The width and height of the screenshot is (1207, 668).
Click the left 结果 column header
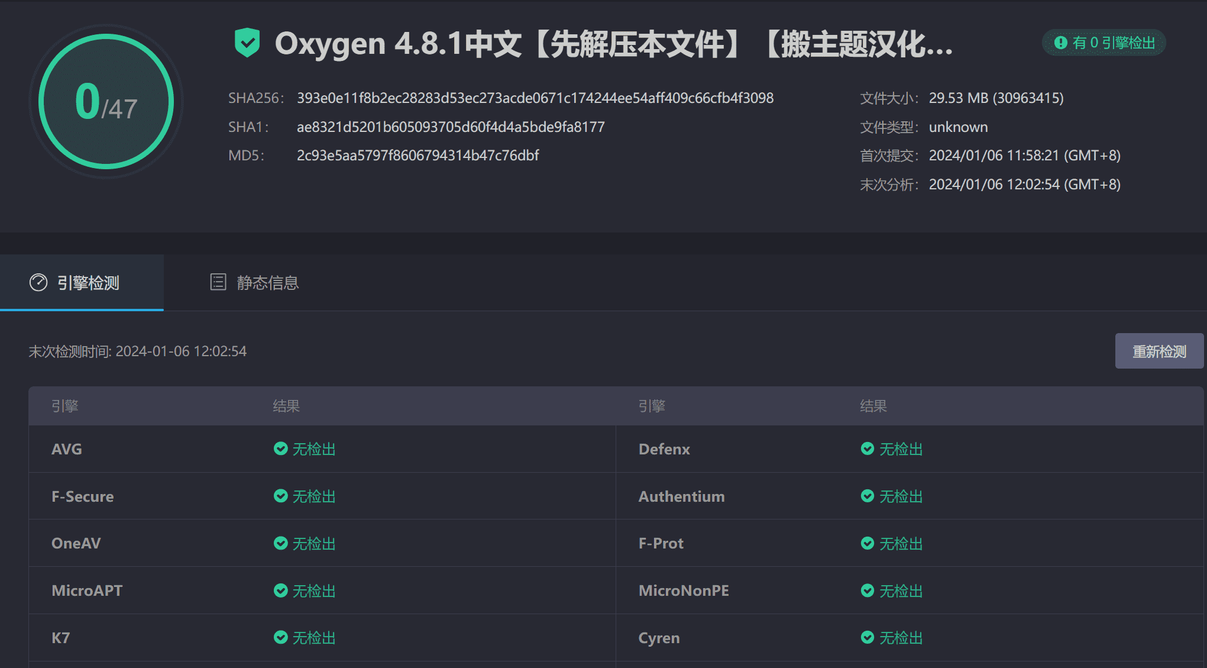286,406
